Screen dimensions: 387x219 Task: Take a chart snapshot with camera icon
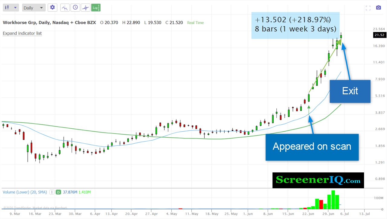pyautogui.click(x=378, y=8)
